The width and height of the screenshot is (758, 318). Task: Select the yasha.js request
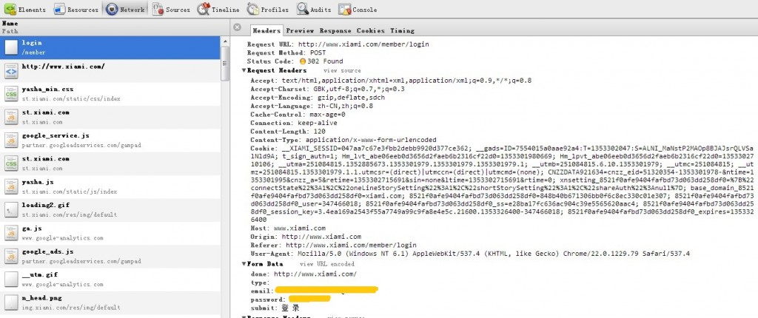(110, 187)
